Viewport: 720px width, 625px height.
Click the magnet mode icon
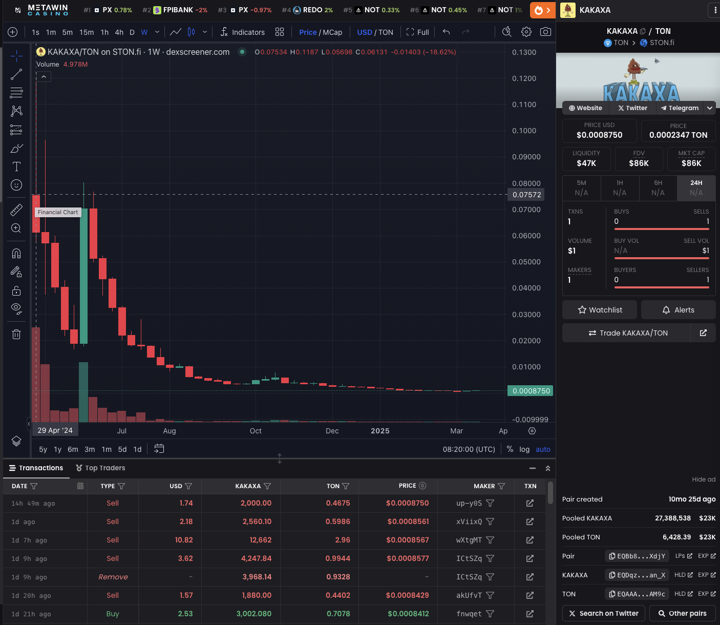(16, 253)
